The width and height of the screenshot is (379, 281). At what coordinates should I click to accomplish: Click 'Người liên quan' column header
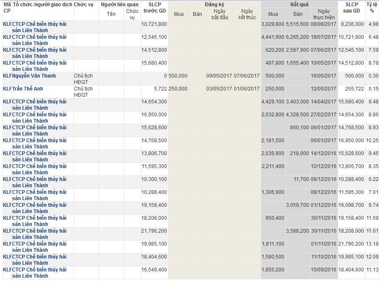[120, 5]
